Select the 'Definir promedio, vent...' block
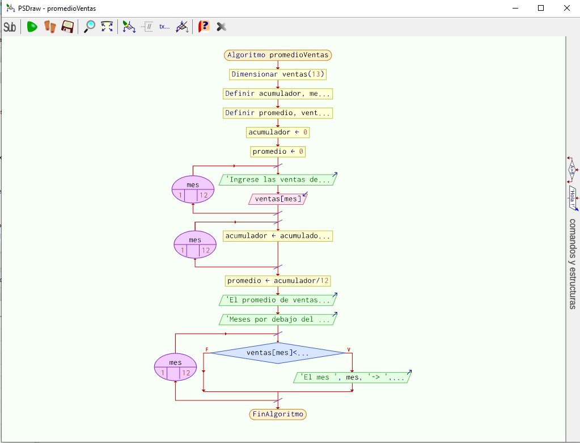The image size is (580, 443). [x=278, y=113]
